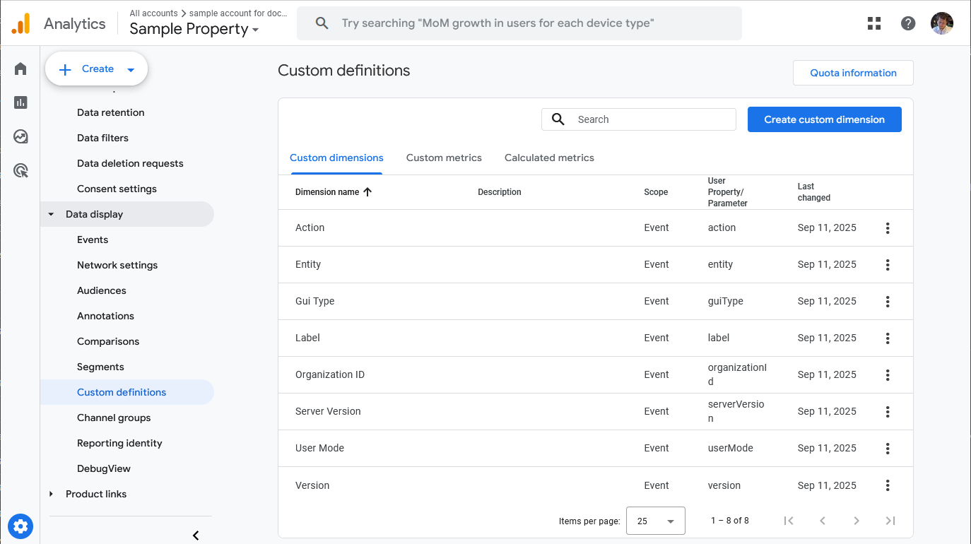Open more options for User Mode dimension
The image size is (971, 544).
[888, 449]
